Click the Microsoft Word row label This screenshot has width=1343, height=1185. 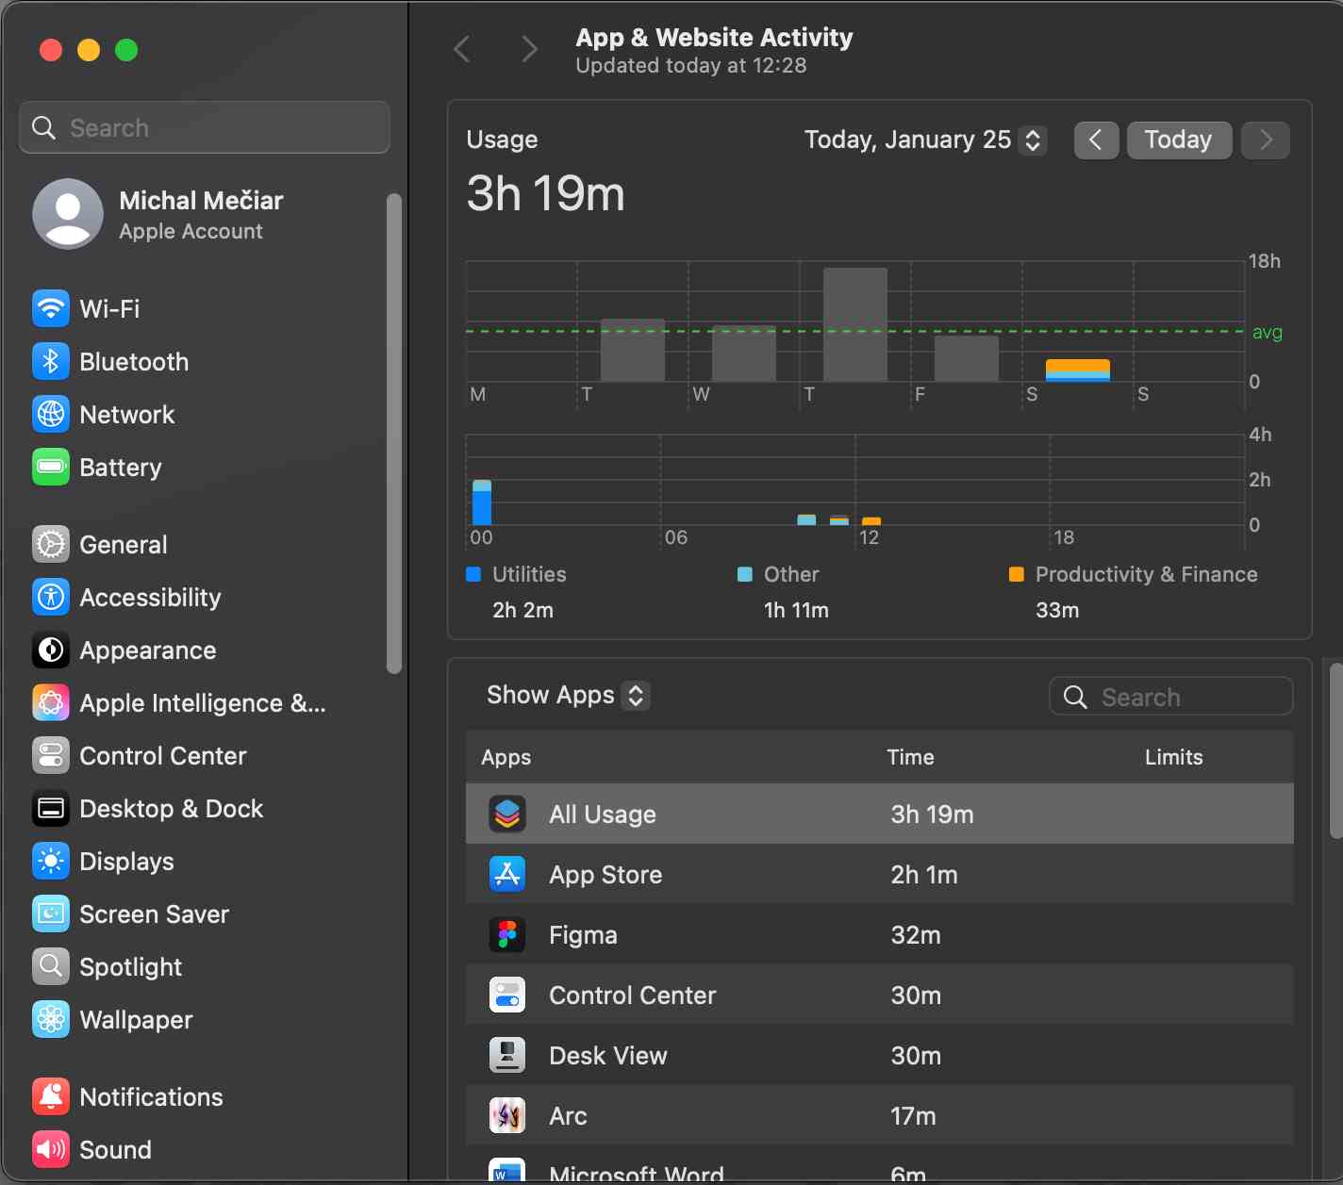(637, 1175)
